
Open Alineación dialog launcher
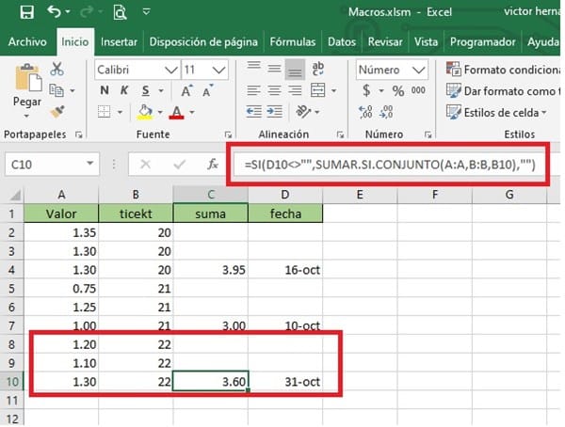click(x=340, y=134)
